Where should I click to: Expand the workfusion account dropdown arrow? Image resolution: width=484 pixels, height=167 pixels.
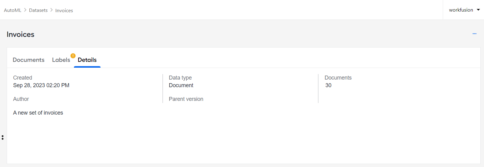click(478, 10)
